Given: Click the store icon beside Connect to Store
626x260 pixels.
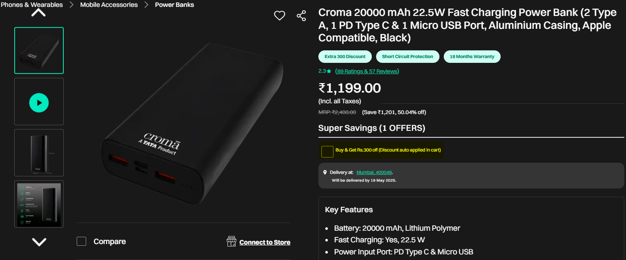Looking at the screenshot, I should 231,241.
